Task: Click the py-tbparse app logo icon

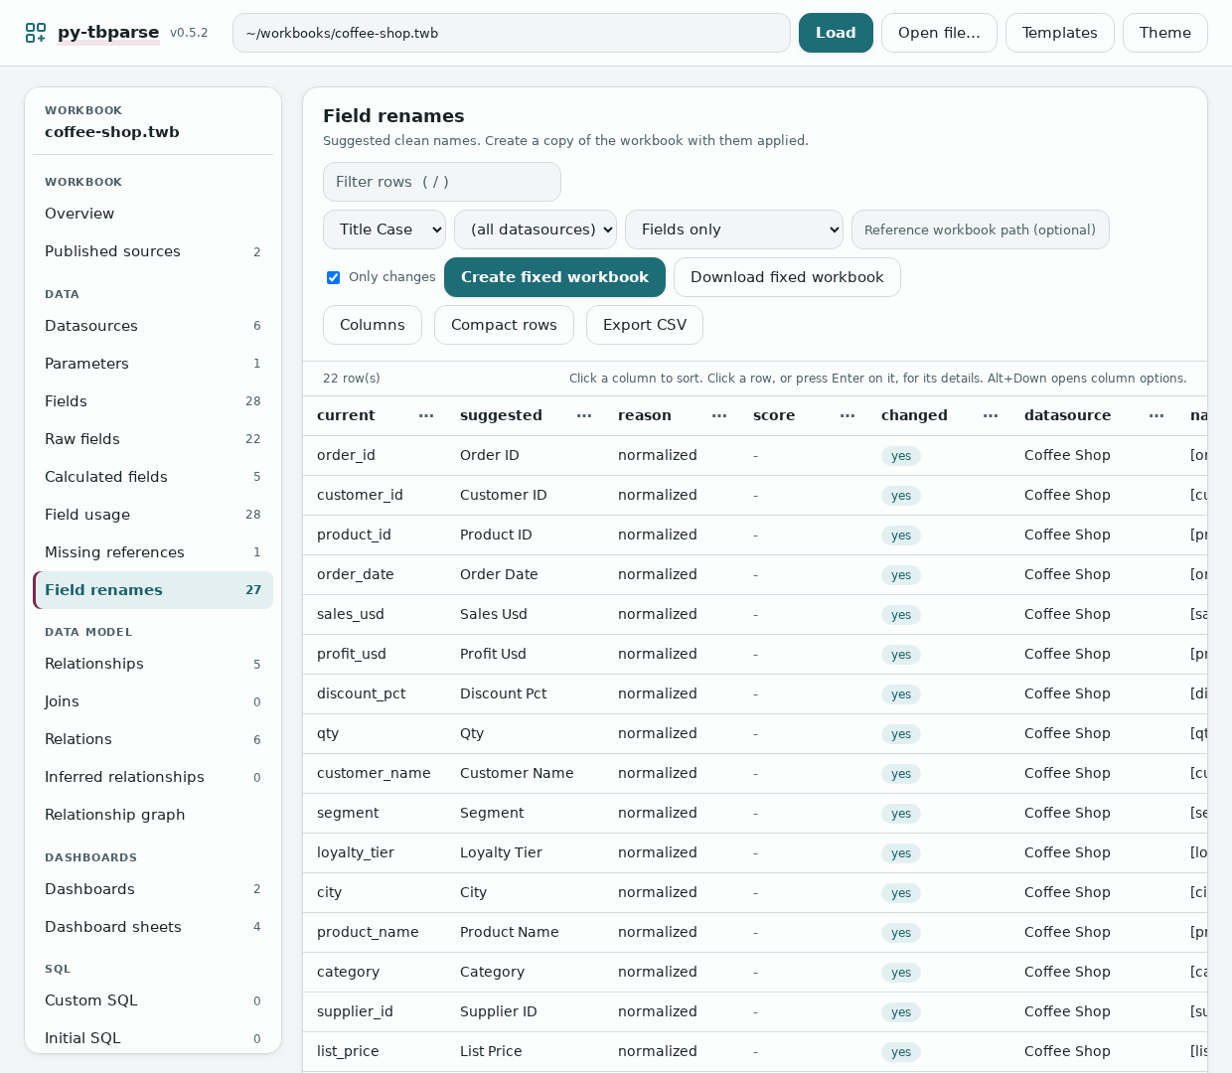Action: pos(36,33)
